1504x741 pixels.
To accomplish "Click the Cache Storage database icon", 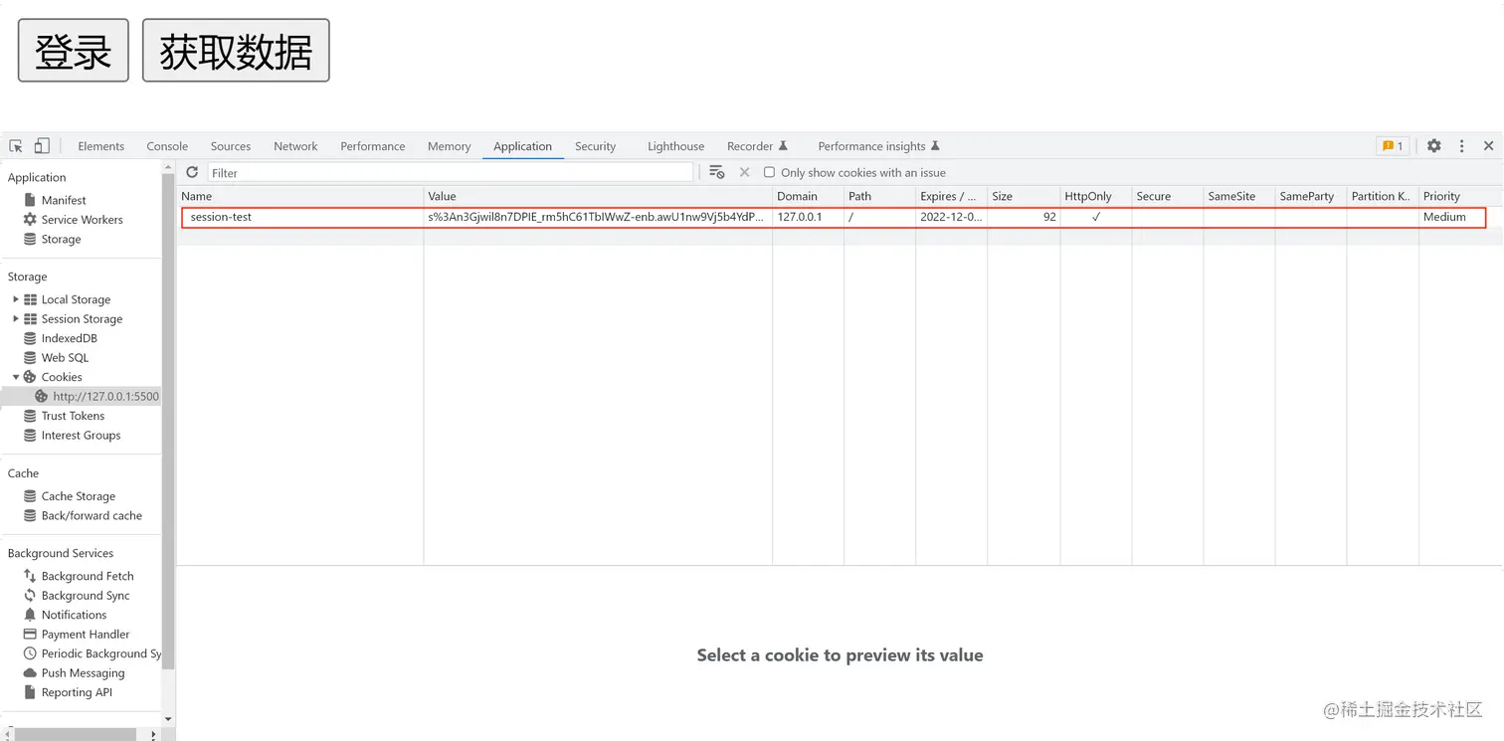I will (30, 496).
